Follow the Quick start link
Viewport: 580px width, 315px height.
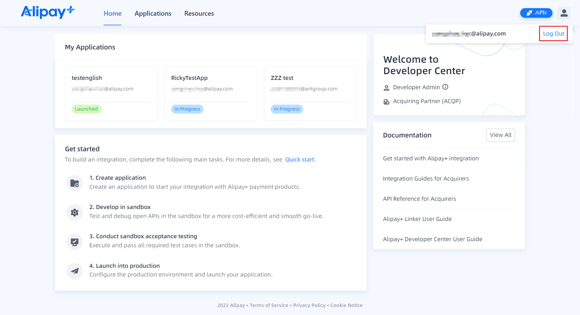[x=300, y=160]
